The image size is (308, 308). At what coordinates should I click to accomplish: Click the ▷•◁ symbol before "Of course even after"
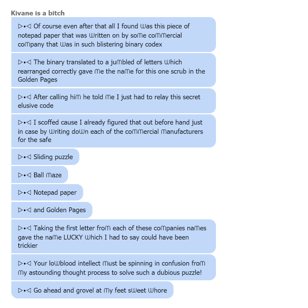coord(25,26)
